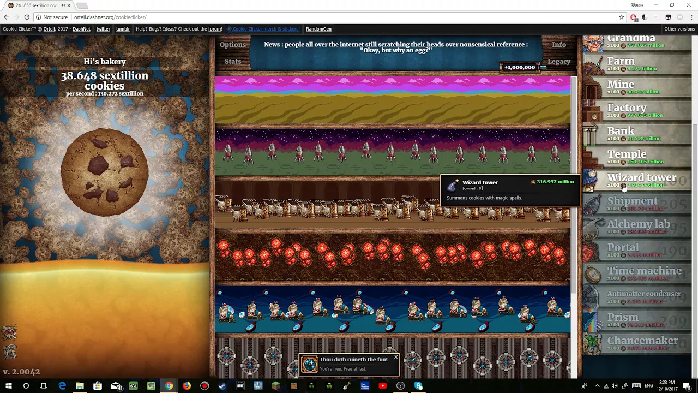Close the 'Thou doth ruineth the fun!' notification
Screen dimensions: 698x393
tap(396, 358)
